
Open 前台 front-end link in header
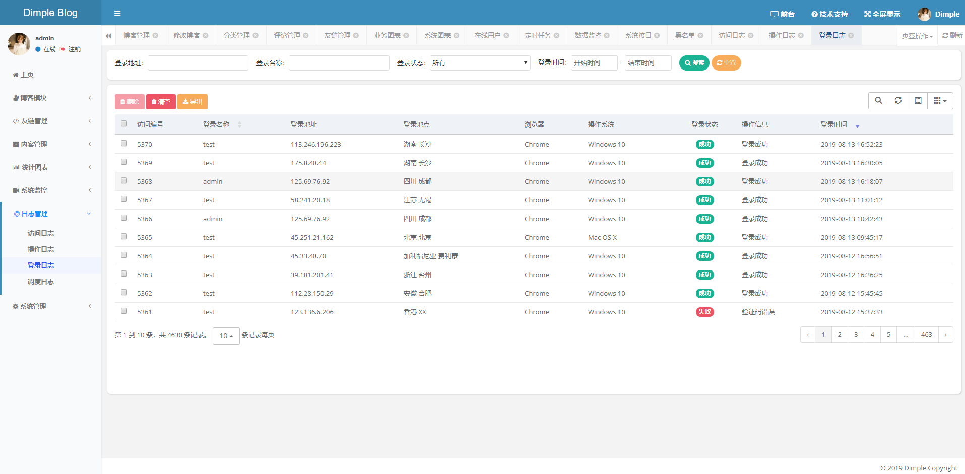[783, 14]
